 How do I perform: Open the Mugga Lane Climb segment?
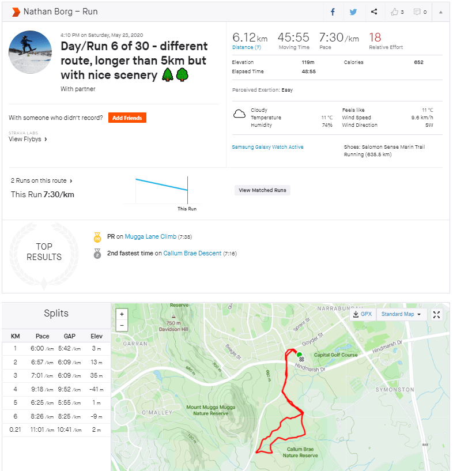point(150,236)
